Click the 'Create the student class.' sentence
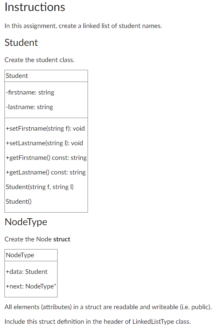 pos(39,60)
